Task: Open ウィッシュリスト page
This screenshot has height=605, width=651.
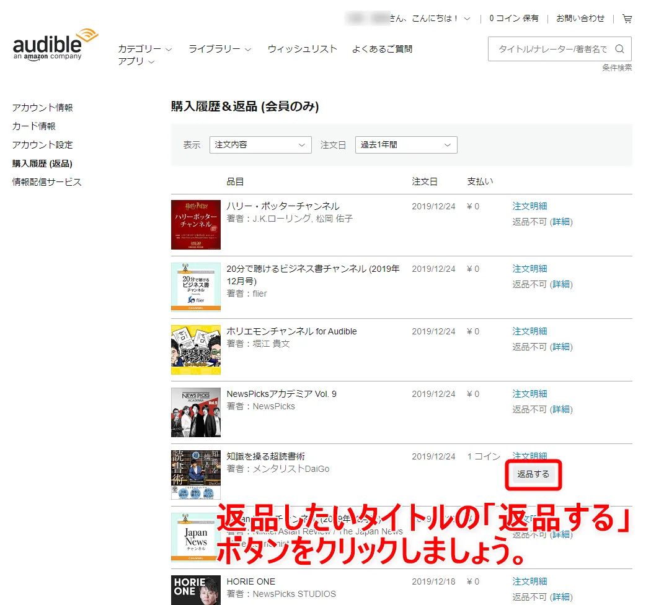Action: pyautogui.click(x=303, y=49)
